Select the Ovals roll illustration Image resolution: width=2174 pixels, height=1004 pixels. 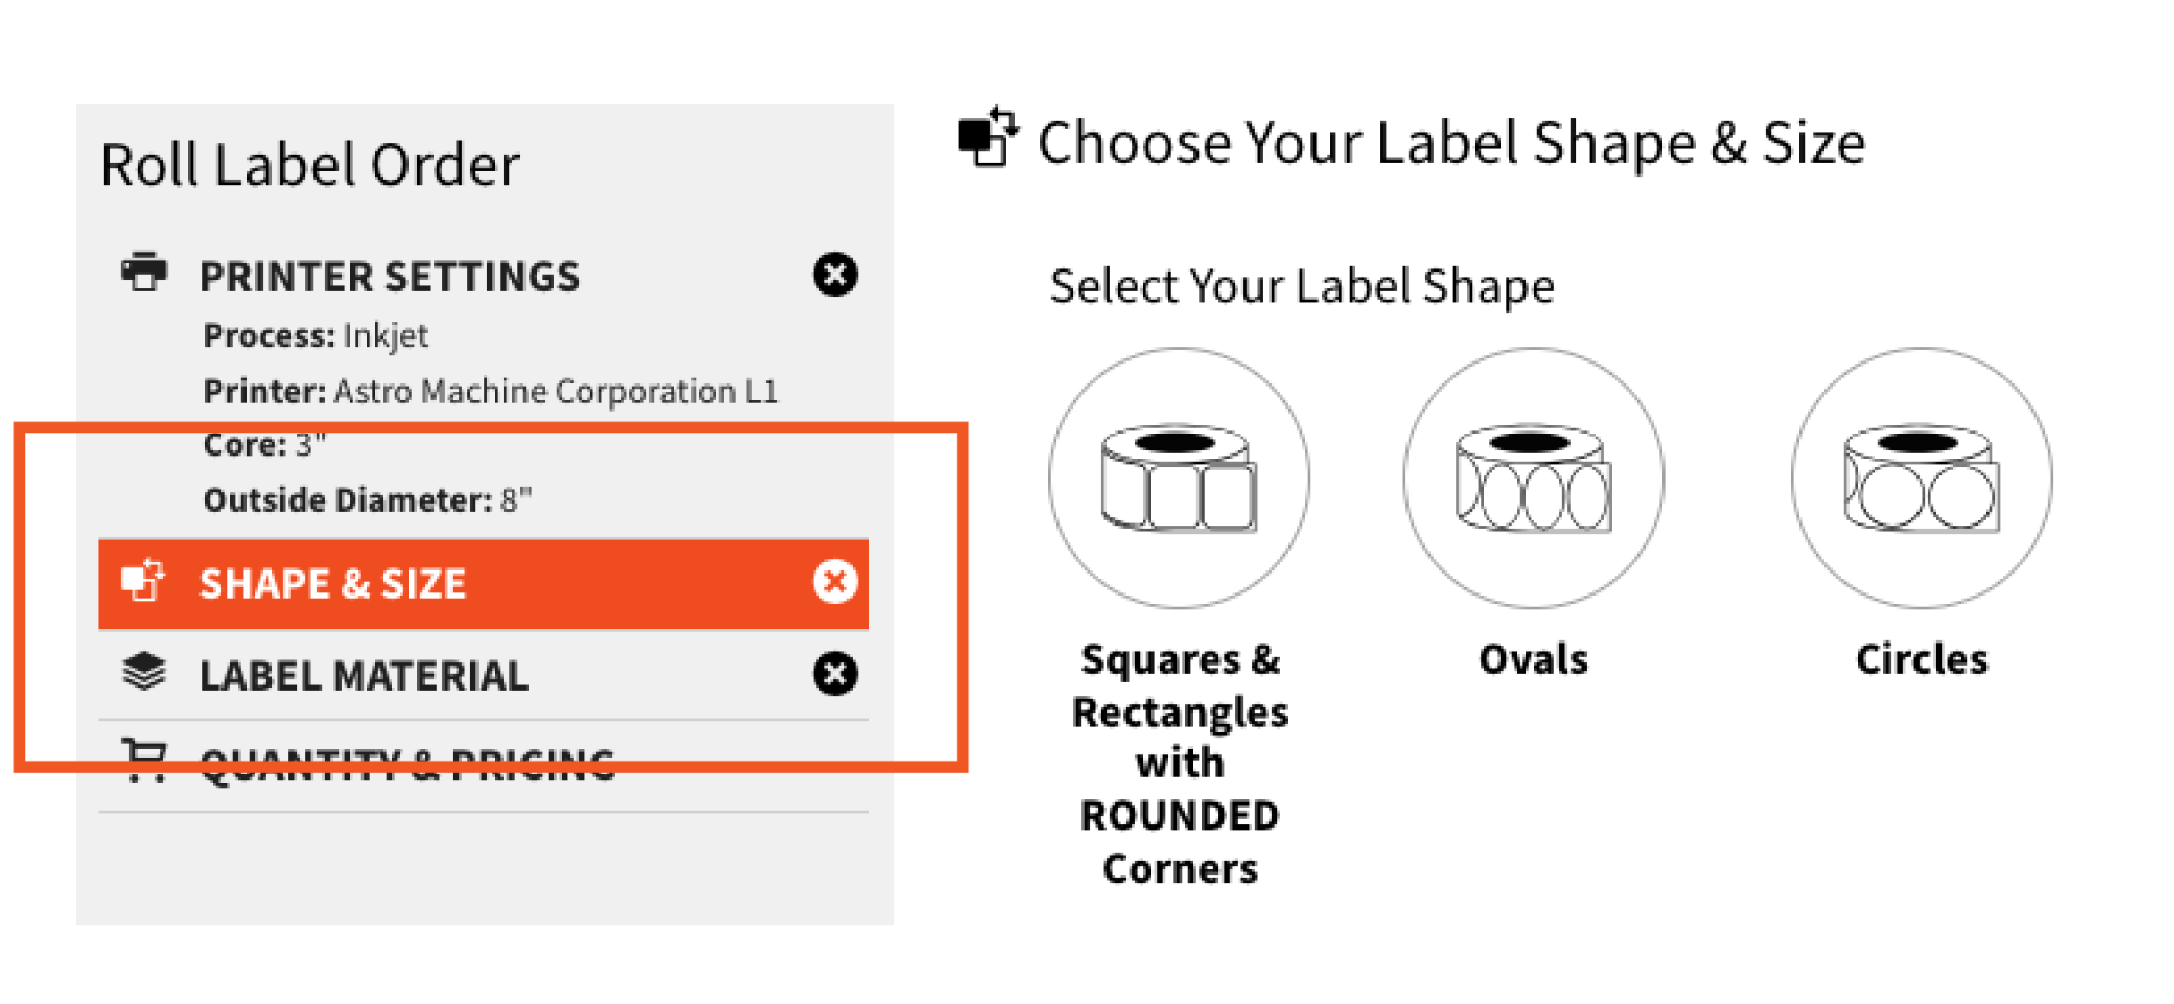coord(1533,477)
